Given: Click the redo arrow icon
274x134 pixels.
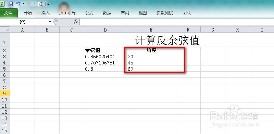Looking at the screenshot, I should coord(29,4).
